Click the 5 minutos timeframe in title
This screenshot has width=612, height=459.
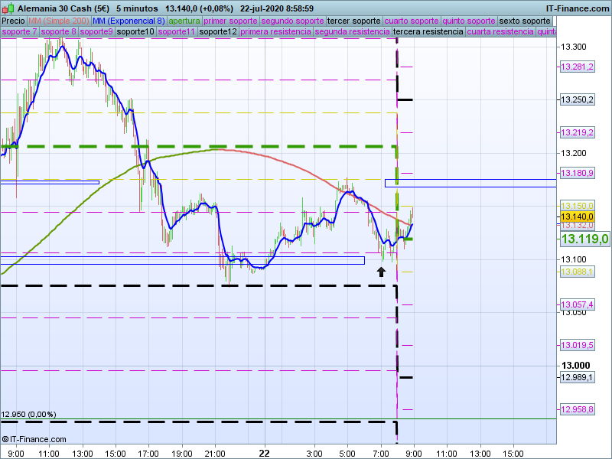pyautogui.click(x=136, y=8)
